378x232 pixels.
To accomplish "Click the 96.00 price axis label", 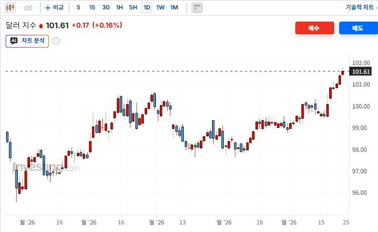I will [x=360, y=193].
